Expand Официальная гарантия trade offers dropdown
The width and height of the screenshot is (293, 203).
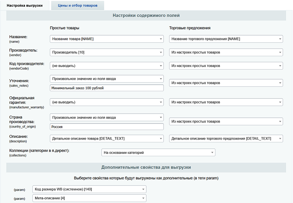tap(226, 102)
